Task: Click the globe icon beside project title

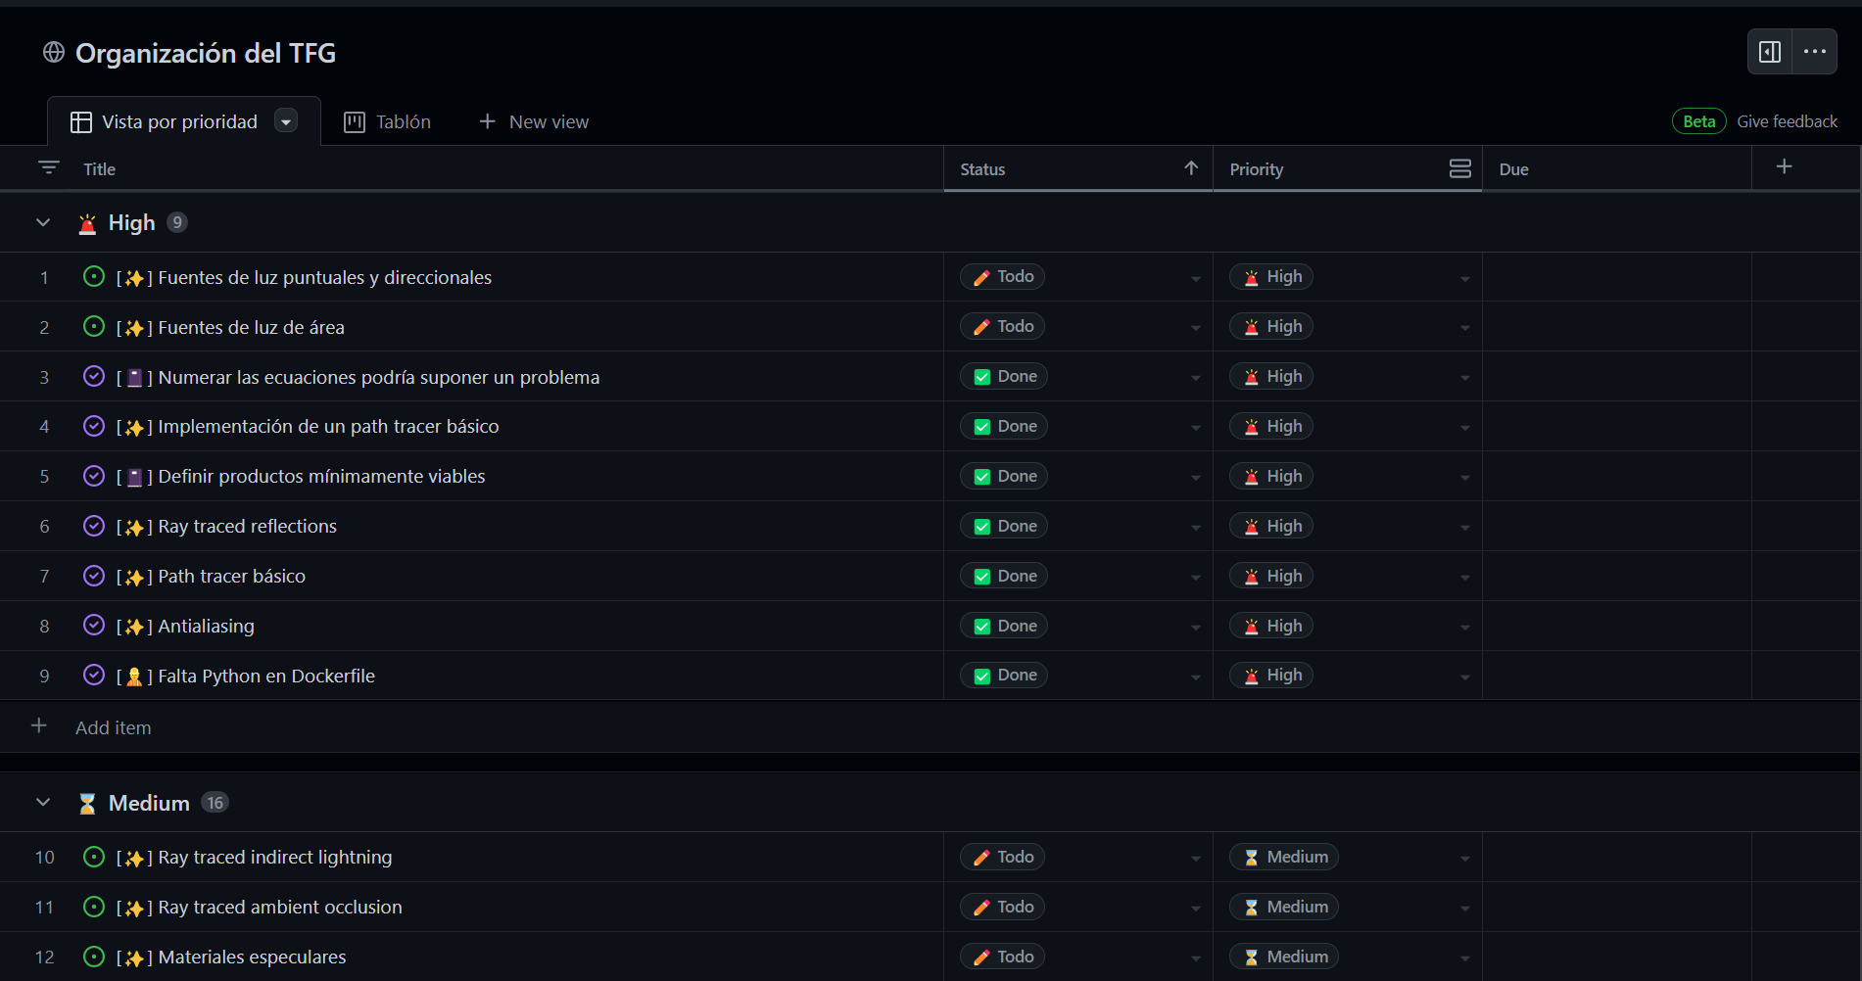Action: pos(54,52)
